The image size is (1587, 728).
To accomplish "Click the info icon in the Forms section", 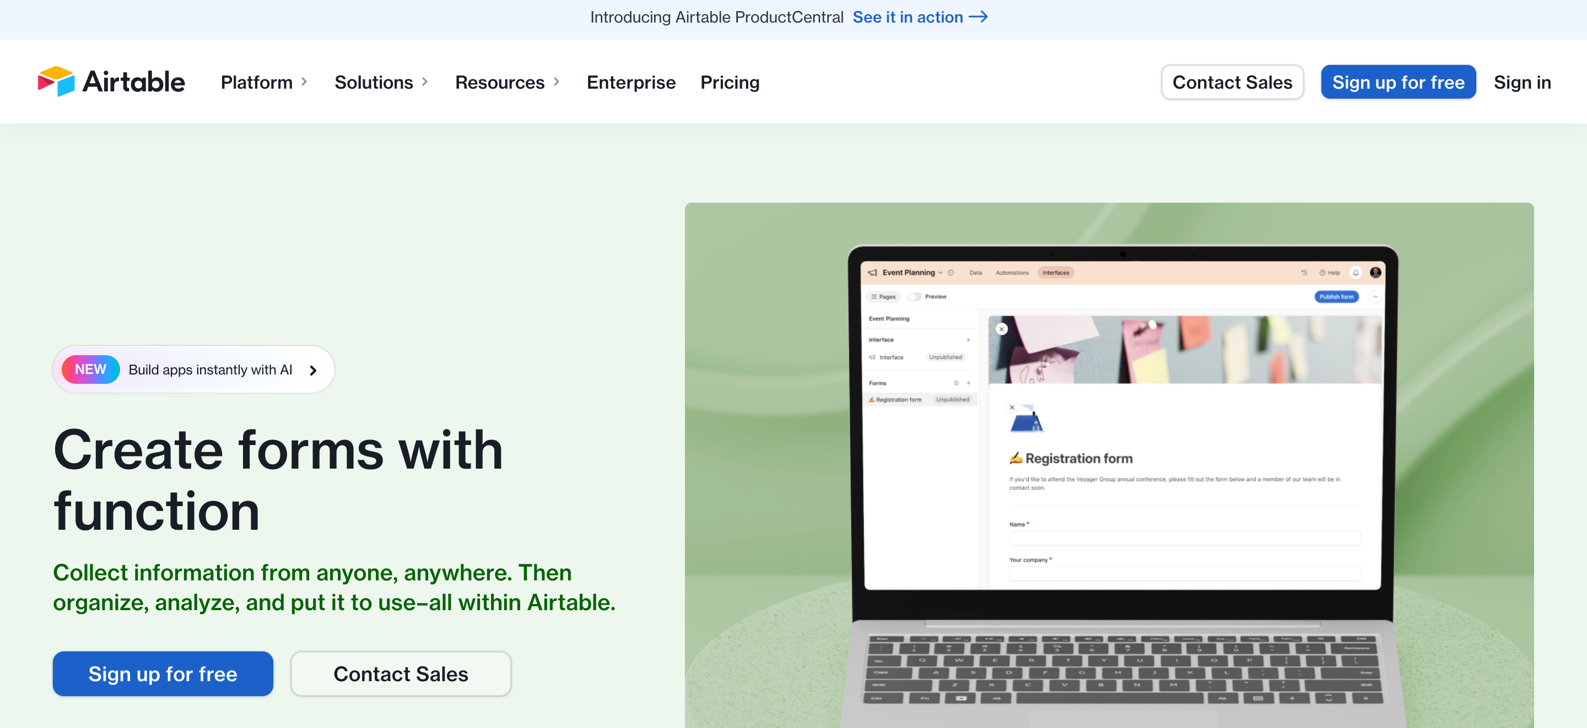I will pos(956,383).
